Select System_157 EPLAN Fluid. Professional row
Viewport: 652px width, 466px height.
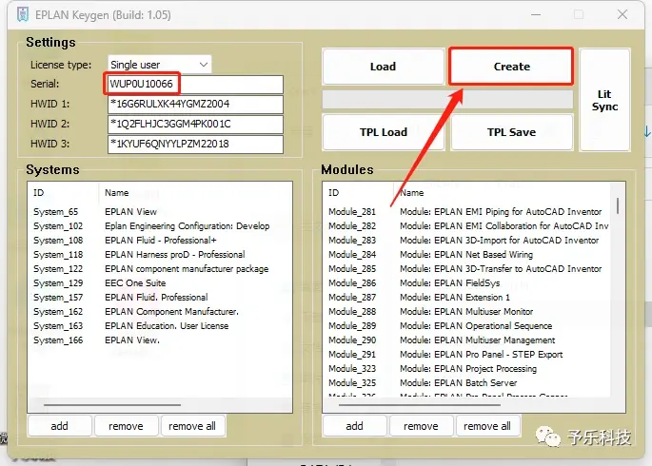tap(160, 298)
